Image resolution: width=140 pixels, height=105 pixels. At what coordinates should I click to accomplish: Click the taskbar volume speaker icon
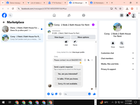[122, 102]
